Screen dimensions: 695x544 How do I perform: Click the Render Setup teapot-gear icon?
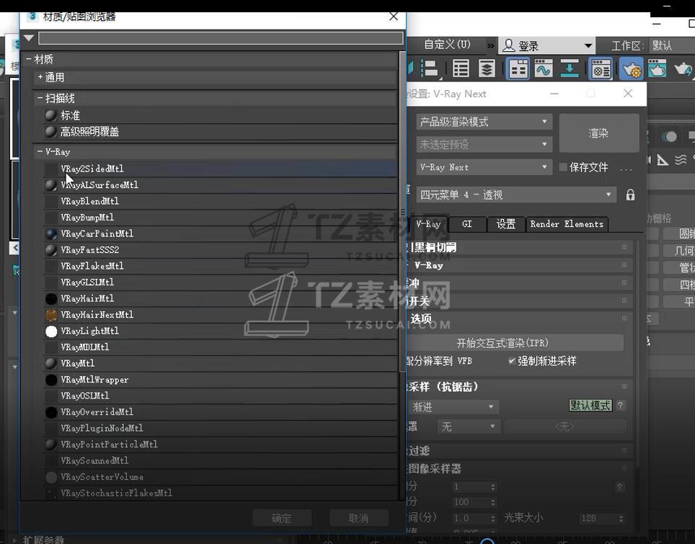(x=631, y=68)
